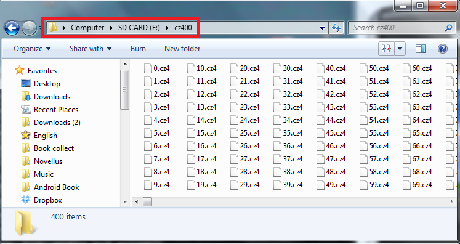Screen dimensions: 460x244
Task: Expand the view options dropdown arrow
Action: (x=400, y=49)
